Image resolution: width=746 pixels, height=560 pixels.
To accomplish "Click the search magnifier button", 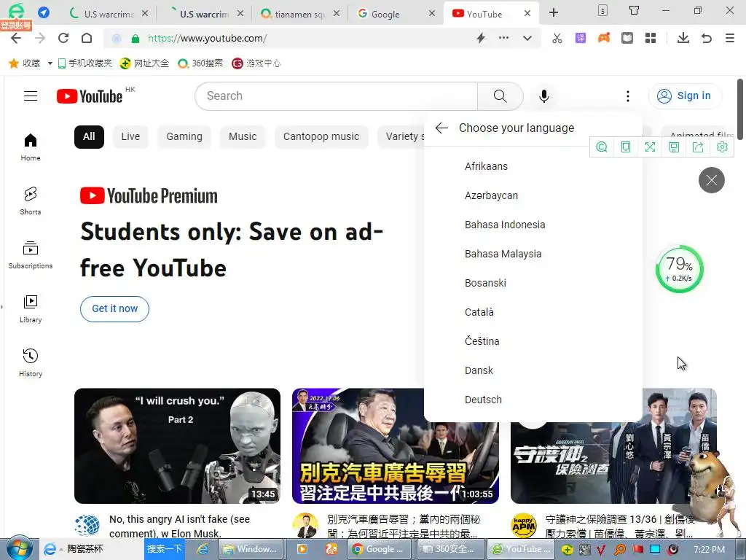I will pyautogui.click(x=500, y=96).
